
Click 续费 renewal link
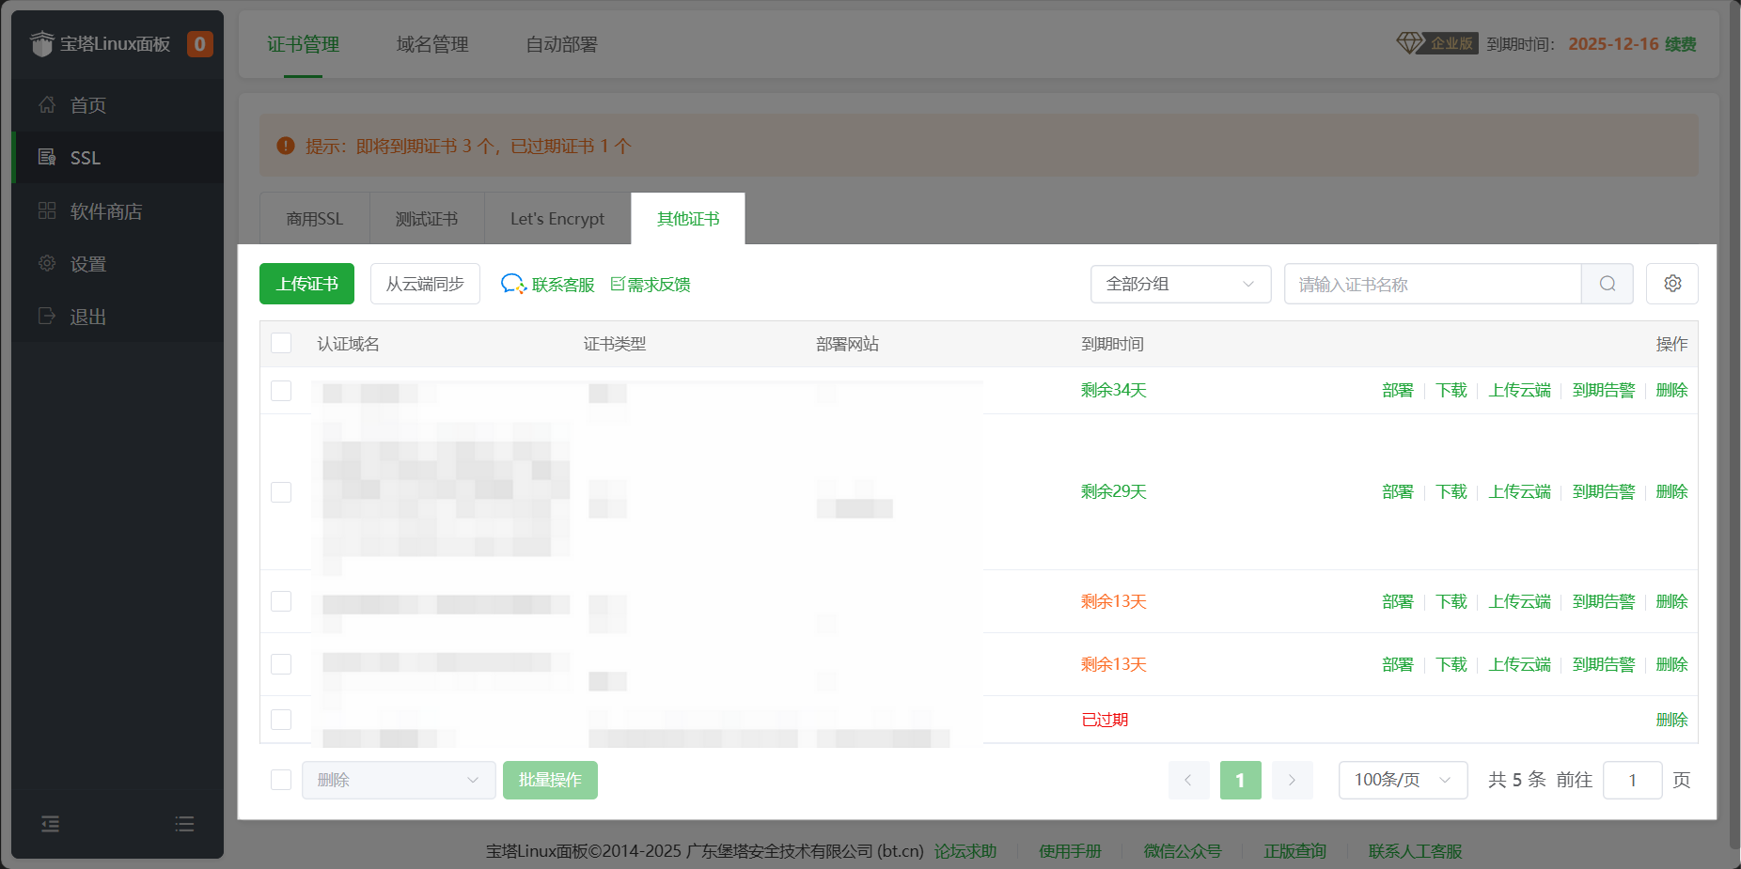(1680, 44)
